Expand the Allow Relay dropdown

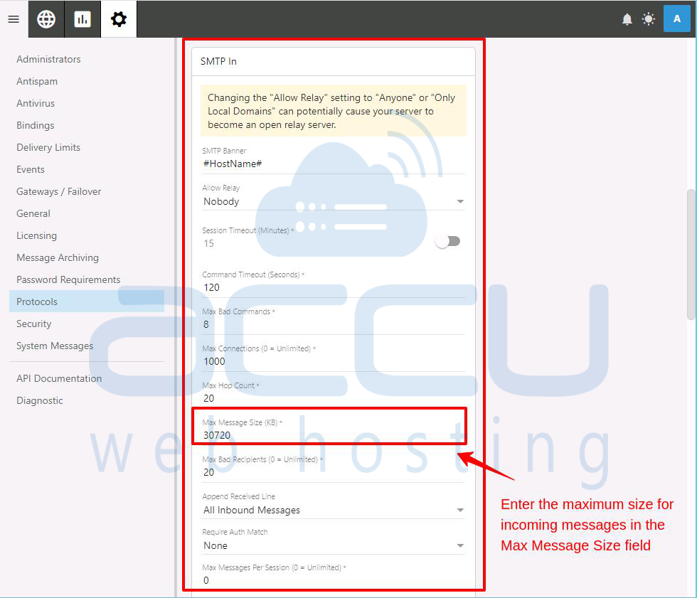point(334,201)
